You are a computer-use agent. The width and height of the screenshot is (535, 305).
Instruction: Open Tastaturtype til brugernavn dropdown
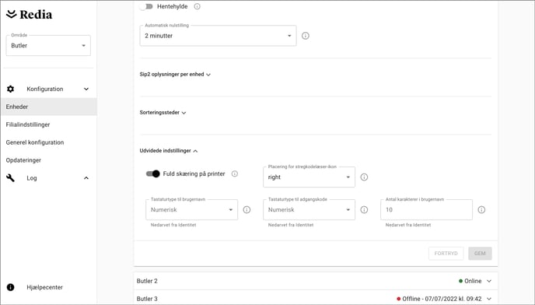click(x=191, y=210)
